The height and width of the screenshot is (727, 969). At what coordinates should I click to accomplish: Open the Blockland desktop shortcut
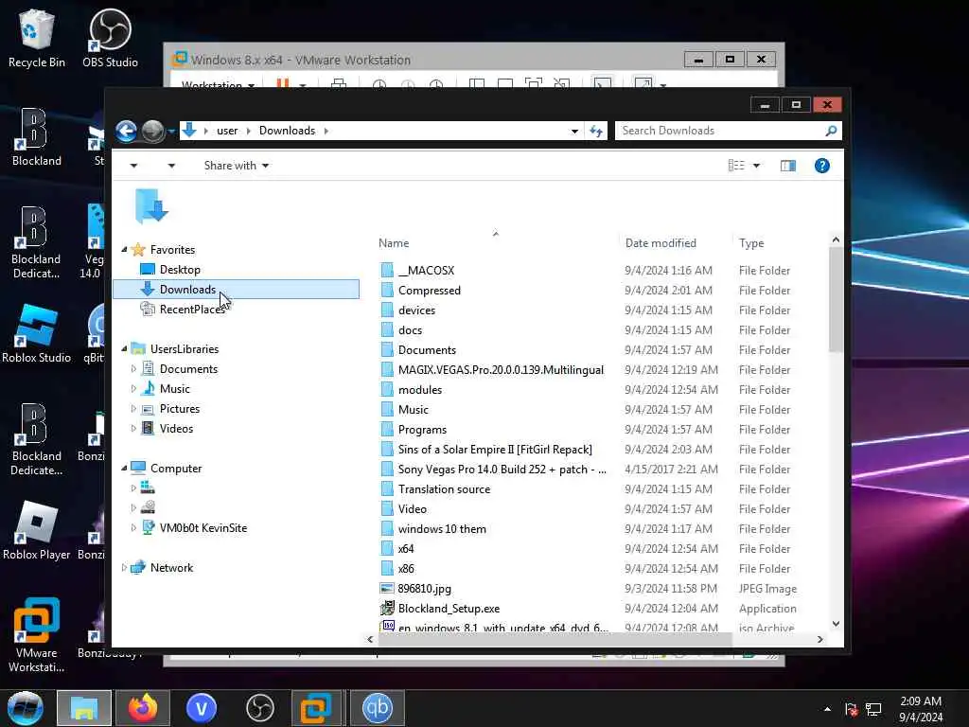[x=37, y=137]
